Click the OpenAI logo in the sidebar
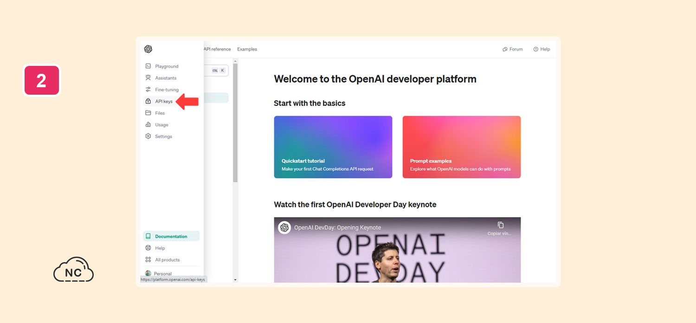 point(148,49)
